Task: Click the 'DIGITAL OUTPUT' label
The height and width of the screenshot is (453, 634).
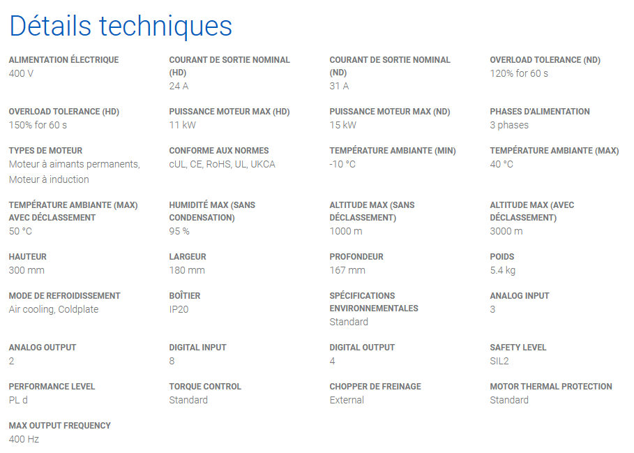Action: tap(362, 348)
